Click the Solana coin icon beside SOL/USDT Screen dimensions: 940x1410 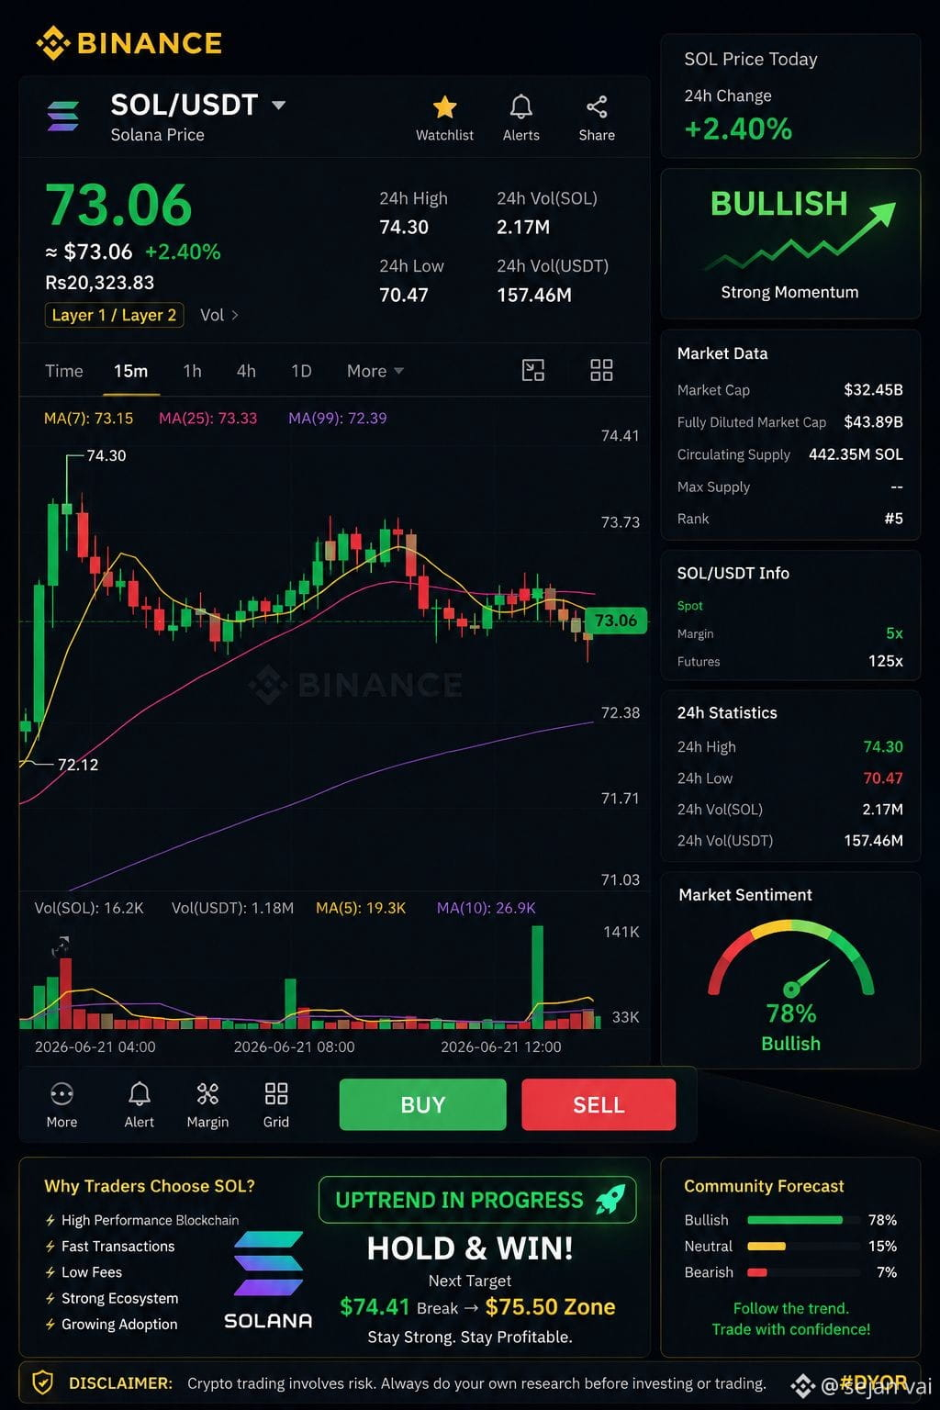(x=62, y=116)
